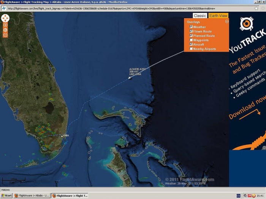266x199 pixels.
Task: Open the CS language indicator in the taskbar
Action: [238, 196]
